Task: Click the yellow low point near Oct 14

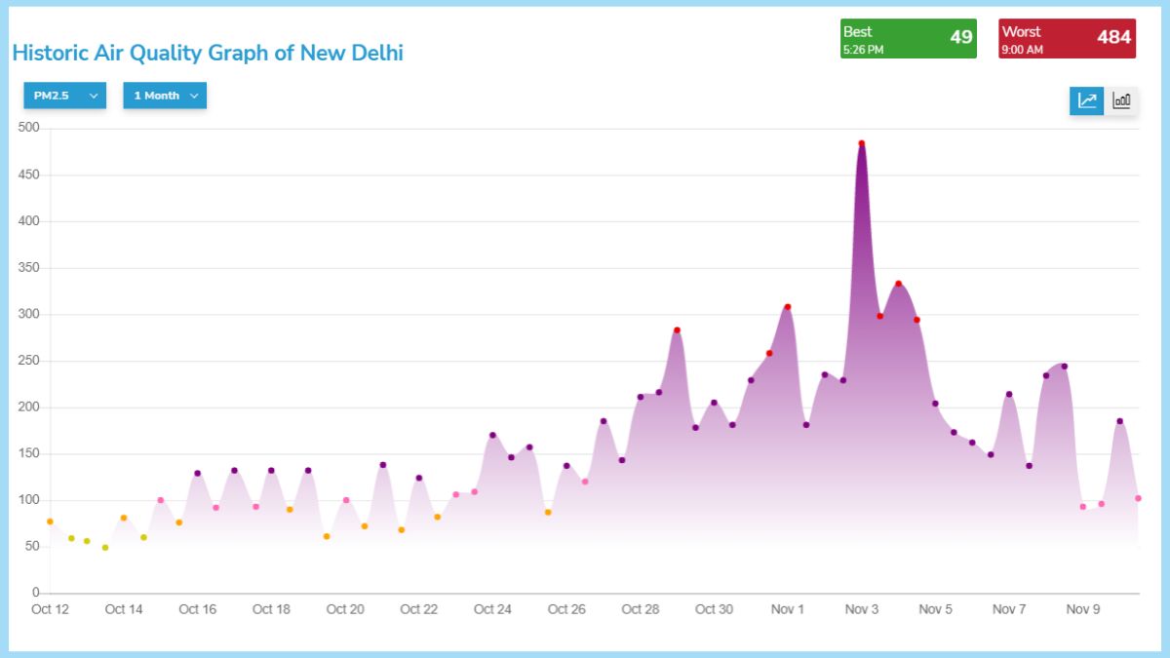Action: (105, 549)
